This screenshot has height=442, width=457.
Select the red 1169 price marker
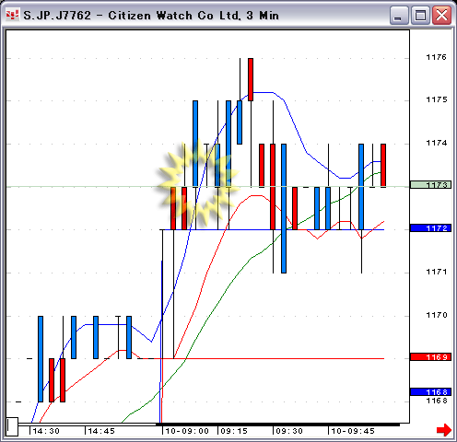point(430,357)
